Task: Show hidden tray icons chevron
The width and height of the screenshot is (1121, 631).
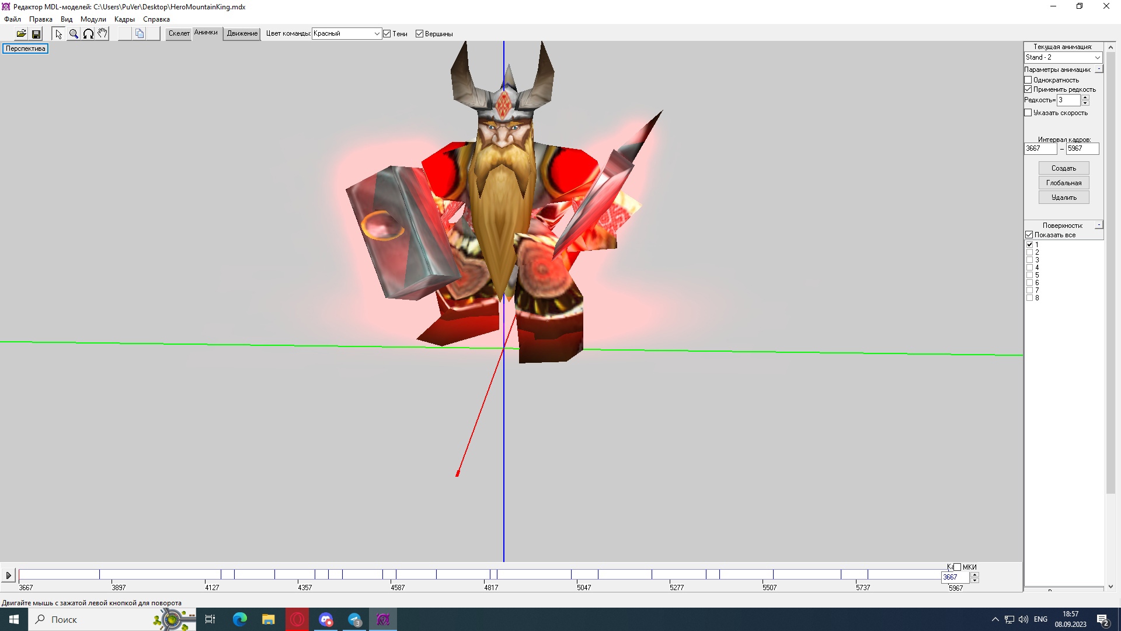Action: 995,619
